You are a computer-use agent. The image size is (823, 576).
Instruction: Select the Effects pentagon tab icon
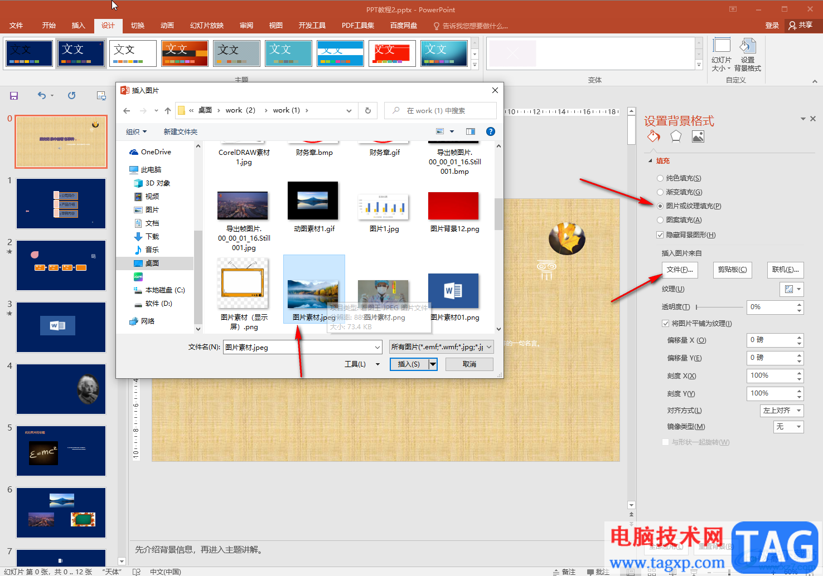676,136
